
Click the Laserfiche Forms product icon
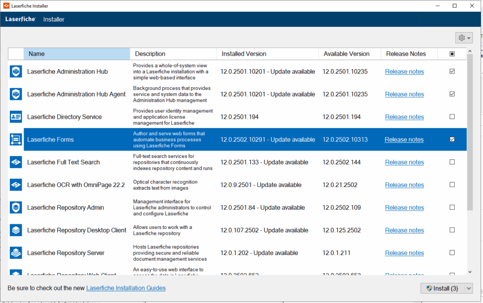tap(16, 139)
